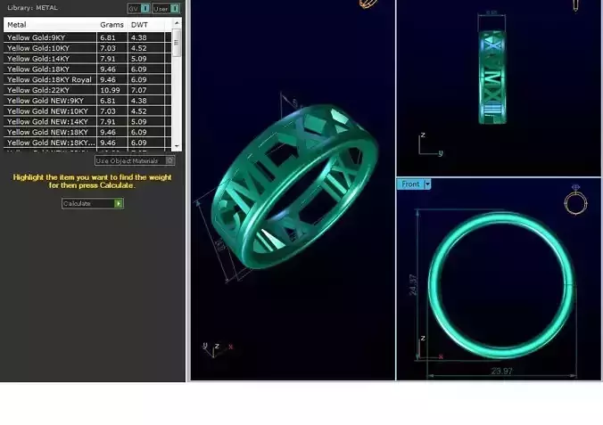Enable Use Object Materials checkbox
This screenshot has width=603, height=425.
[x=169, y=160]
